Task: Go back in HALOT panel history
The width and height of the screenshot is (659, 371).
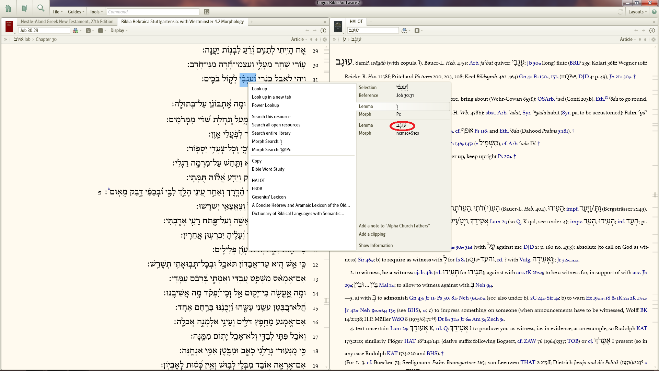Action: coord(636,31)
